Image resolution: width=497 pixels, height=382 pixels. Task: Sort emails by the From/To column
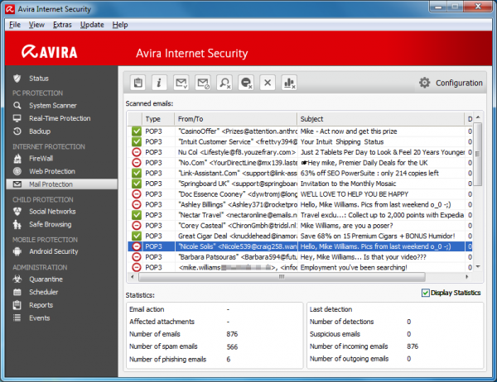click(x=236, y=119)
